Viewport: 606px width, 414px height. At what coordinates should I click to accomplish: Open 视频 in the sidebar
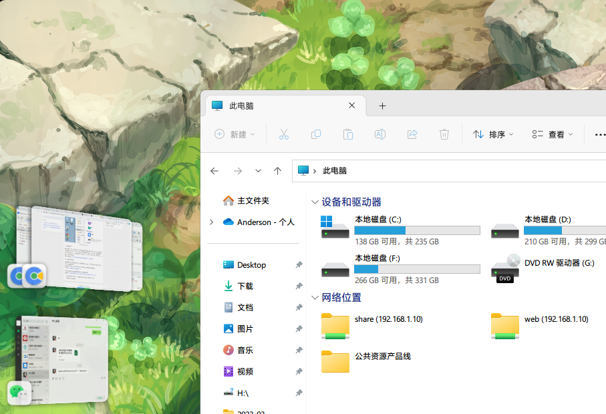[x=239, y=371]
